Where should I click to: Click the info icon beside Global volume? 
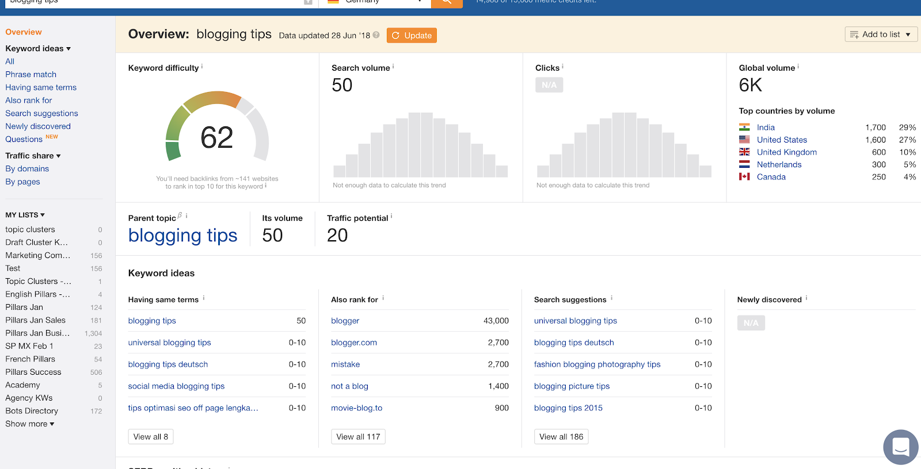(x=798, y=67)
